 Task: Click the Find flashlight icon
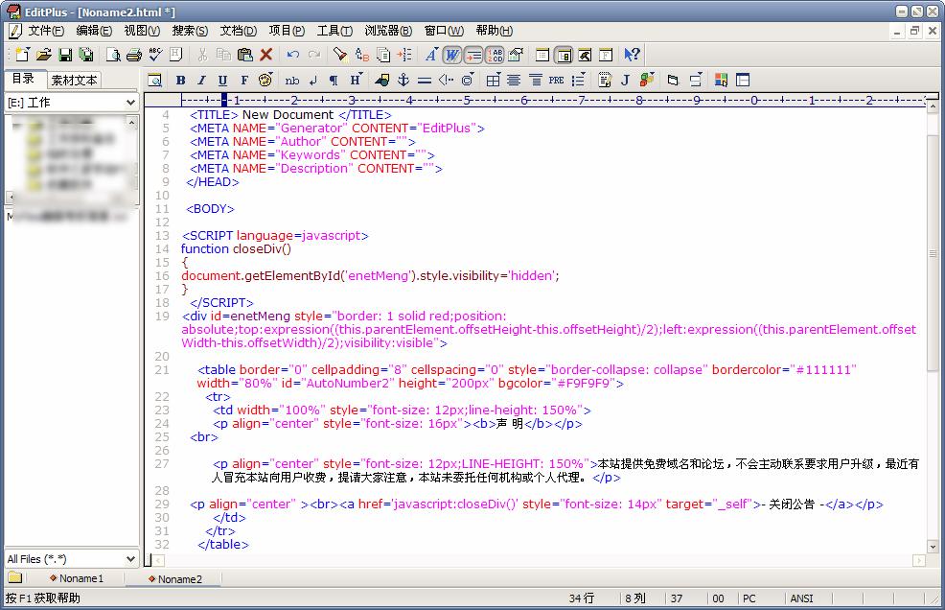339,55
